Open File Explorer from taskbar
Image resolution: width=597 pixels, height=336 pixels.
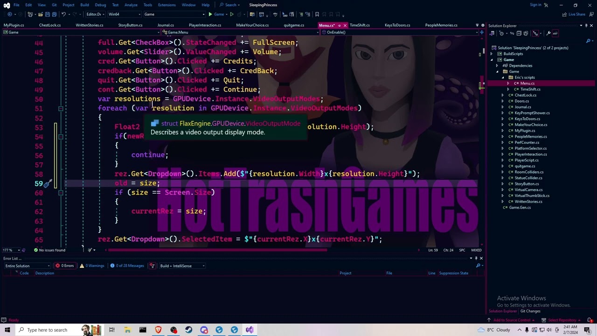tap(127, 330)
